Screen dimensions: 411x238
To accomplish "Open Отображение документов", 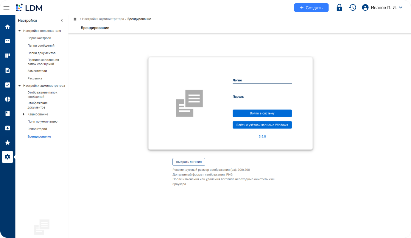I will coord(38,105).
